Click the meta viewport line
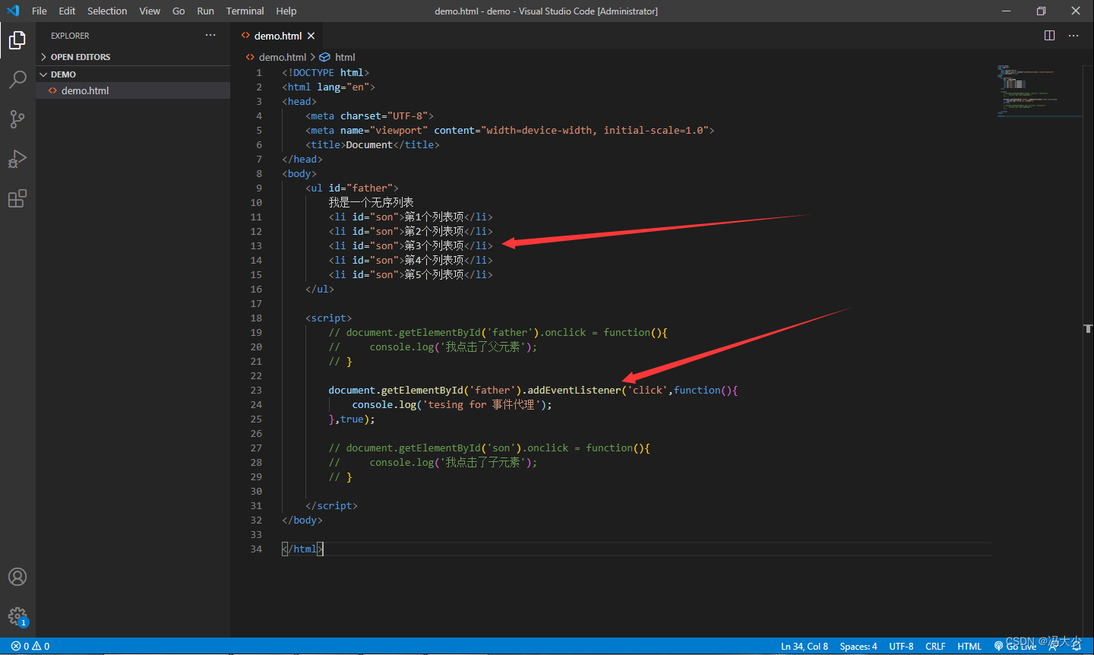The image size is (1094, 655). [510, 130]
